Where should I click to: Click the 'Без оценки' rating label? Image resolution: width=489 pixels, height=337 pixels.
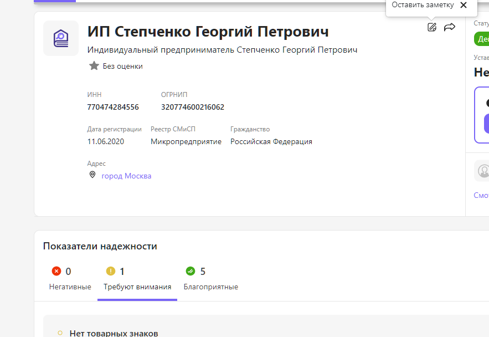pyautogui.click(x=122, y=65)
